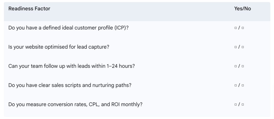
Task: Mark Yes box for 1–24 hours follow-up question
Action: tap(235, 66)
